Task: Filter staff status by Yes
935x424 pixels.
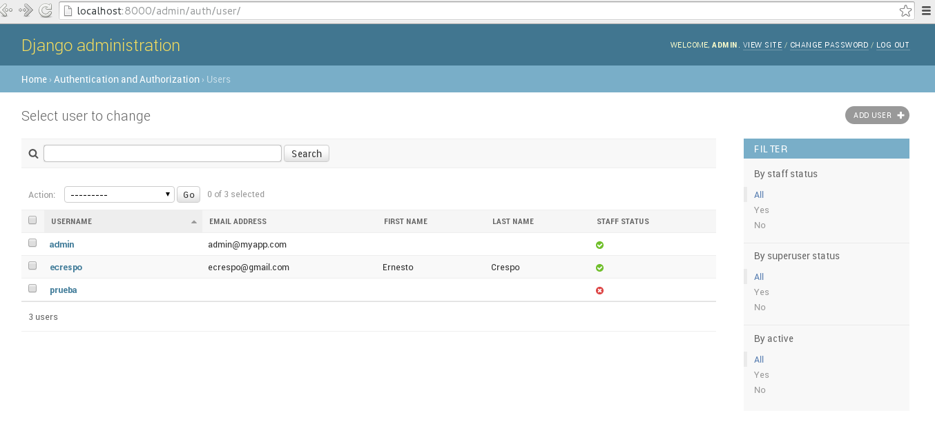Action: [x=761, y=210]
